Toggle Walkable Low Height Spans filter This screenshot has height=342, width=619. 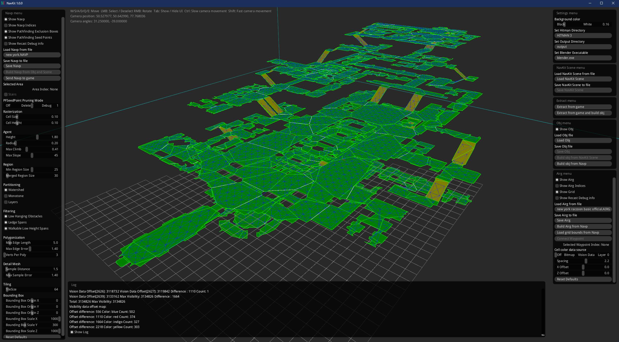click(x=6, y=229)
